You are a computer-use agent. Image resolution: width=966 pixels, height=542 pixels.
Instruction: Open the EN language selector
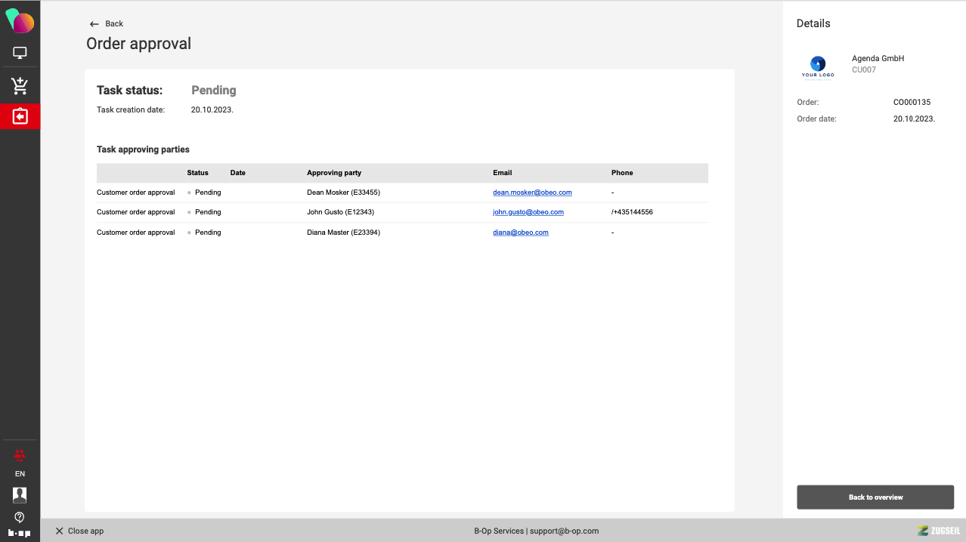click(x=20, y=474)
